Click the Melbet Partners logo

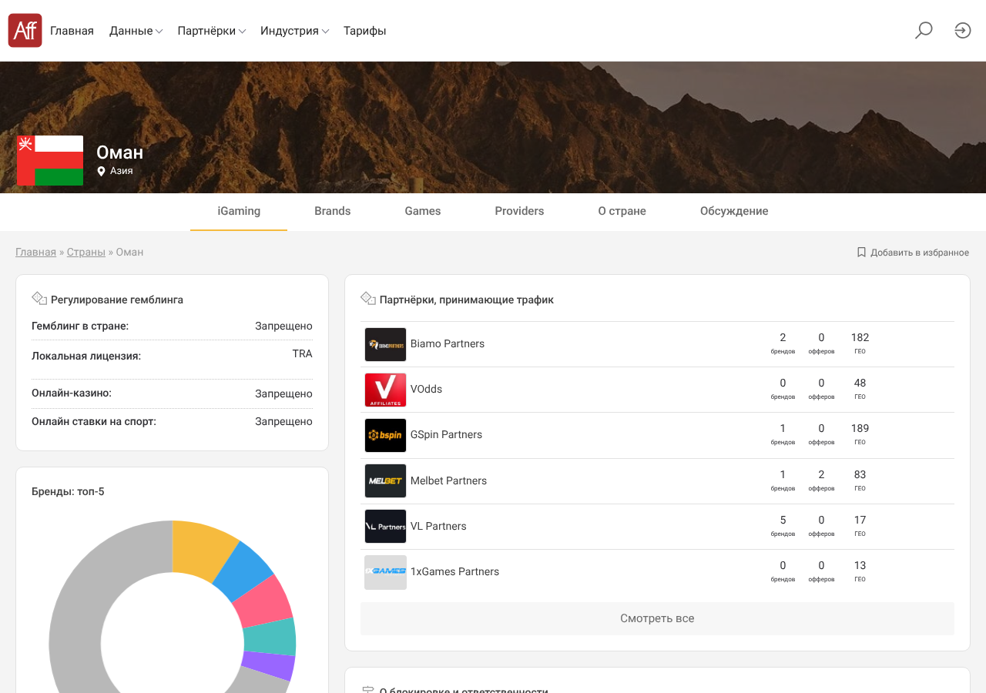pyautogui.click(x=385, y=481)
